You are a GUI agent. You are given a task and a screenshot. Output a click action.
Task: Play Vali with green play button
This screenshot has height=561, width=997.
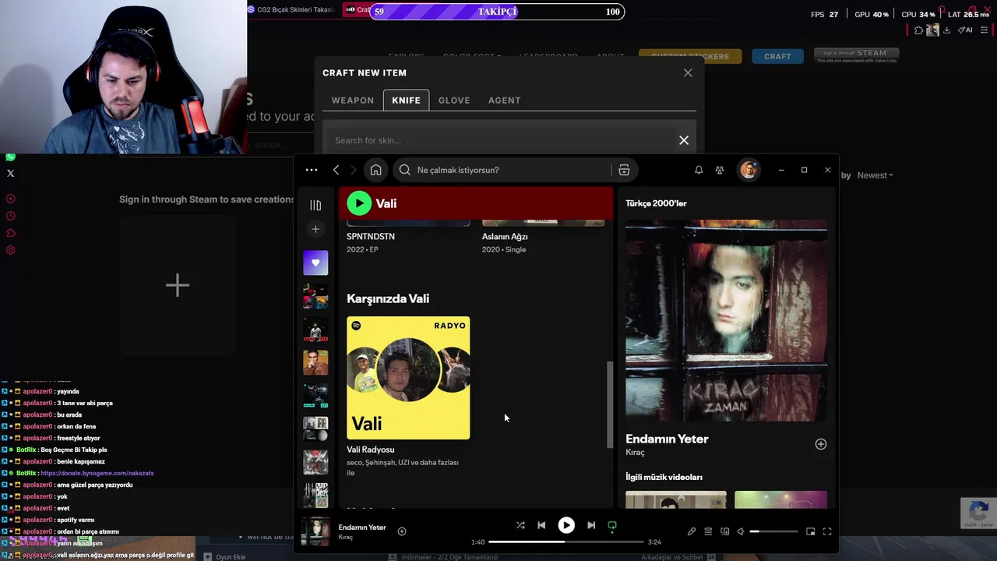click(359, 203)
